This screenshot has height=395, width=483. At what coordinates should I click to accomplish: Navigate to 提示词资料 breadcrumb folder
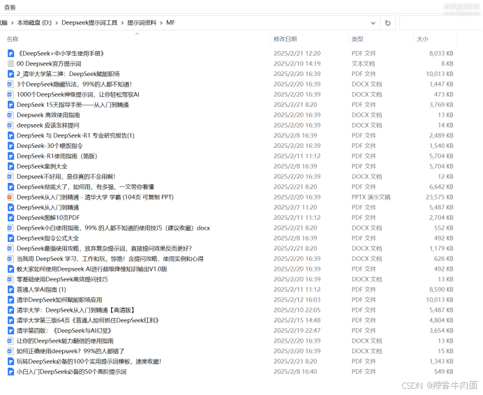(x=142, y=23)
